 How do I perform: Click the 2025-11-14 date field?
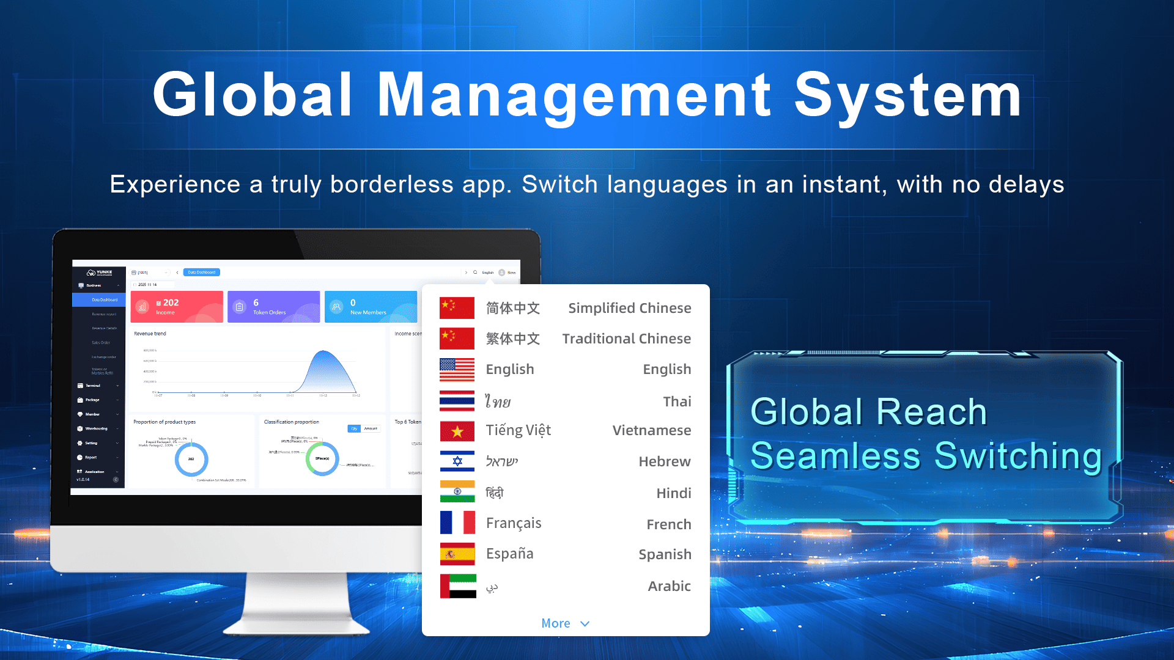(x=149, y=285)
